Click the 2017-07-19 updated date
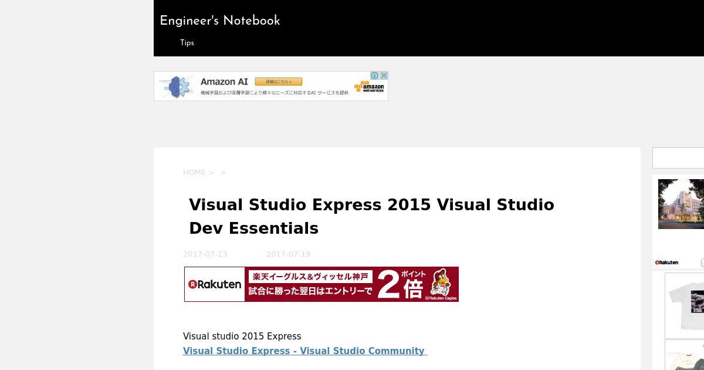The height and width of the screenshot is (370, 704). click(288, 254)
